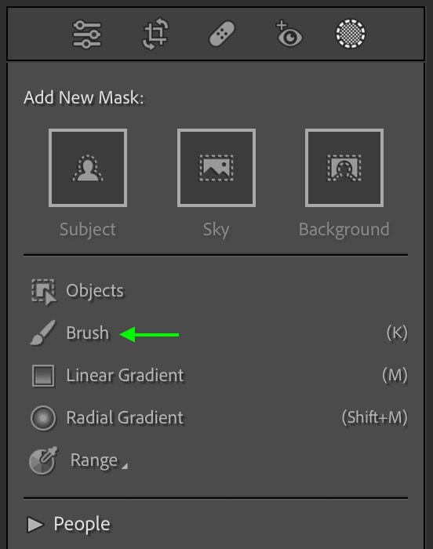Choose the Brush mask option
The height and width of the screenshot is (549, 433).
click(88, 333)
